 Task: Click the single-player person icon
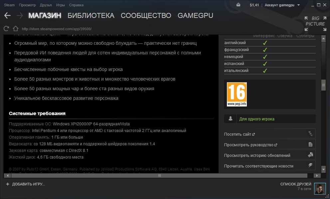click(x=231, y=119)
